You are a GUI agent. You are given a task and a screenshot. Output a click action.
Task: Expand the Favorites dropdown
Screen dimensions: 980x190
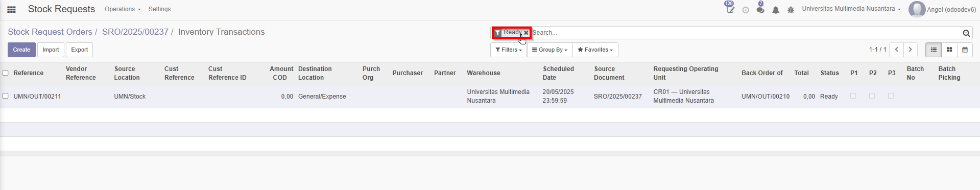pyautogui.click(x=595, y=50)
